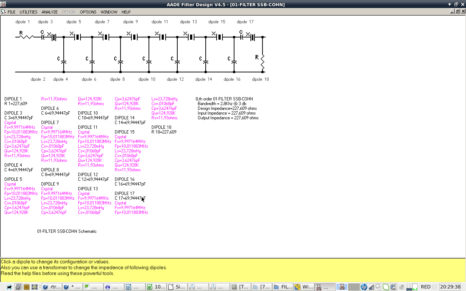
Task: Click the crystal symbol at dipole 13
Action: 191,37
